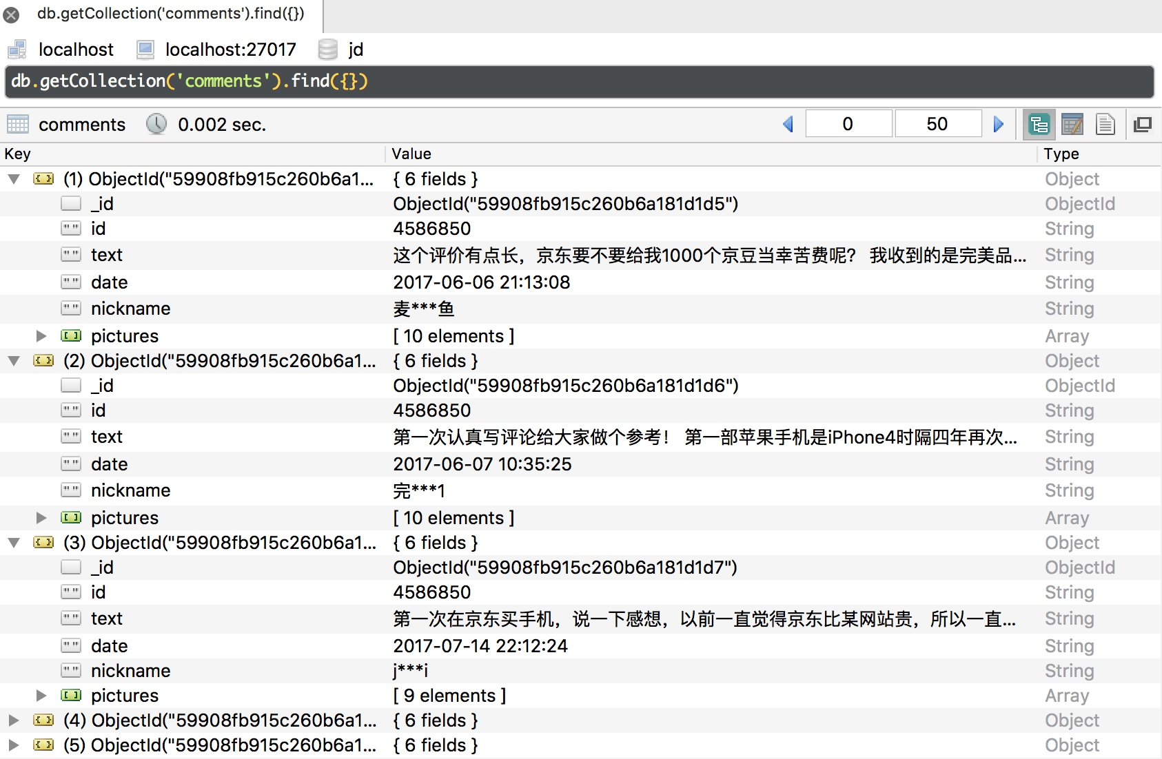Open results in new window via duplicate icon
The image size is (1162, 759).
pyautogui.click(x=1143, y=124)
